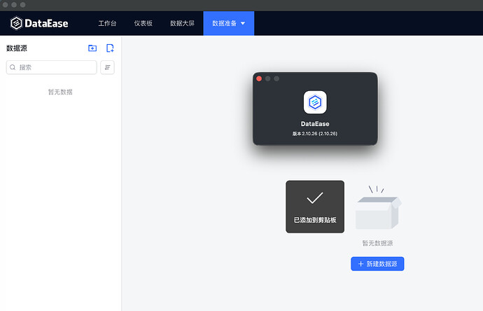Viewport: 483px width, 311px height.
Task: Click the DataEase app icon in about dialog
Action: (315, 102)
